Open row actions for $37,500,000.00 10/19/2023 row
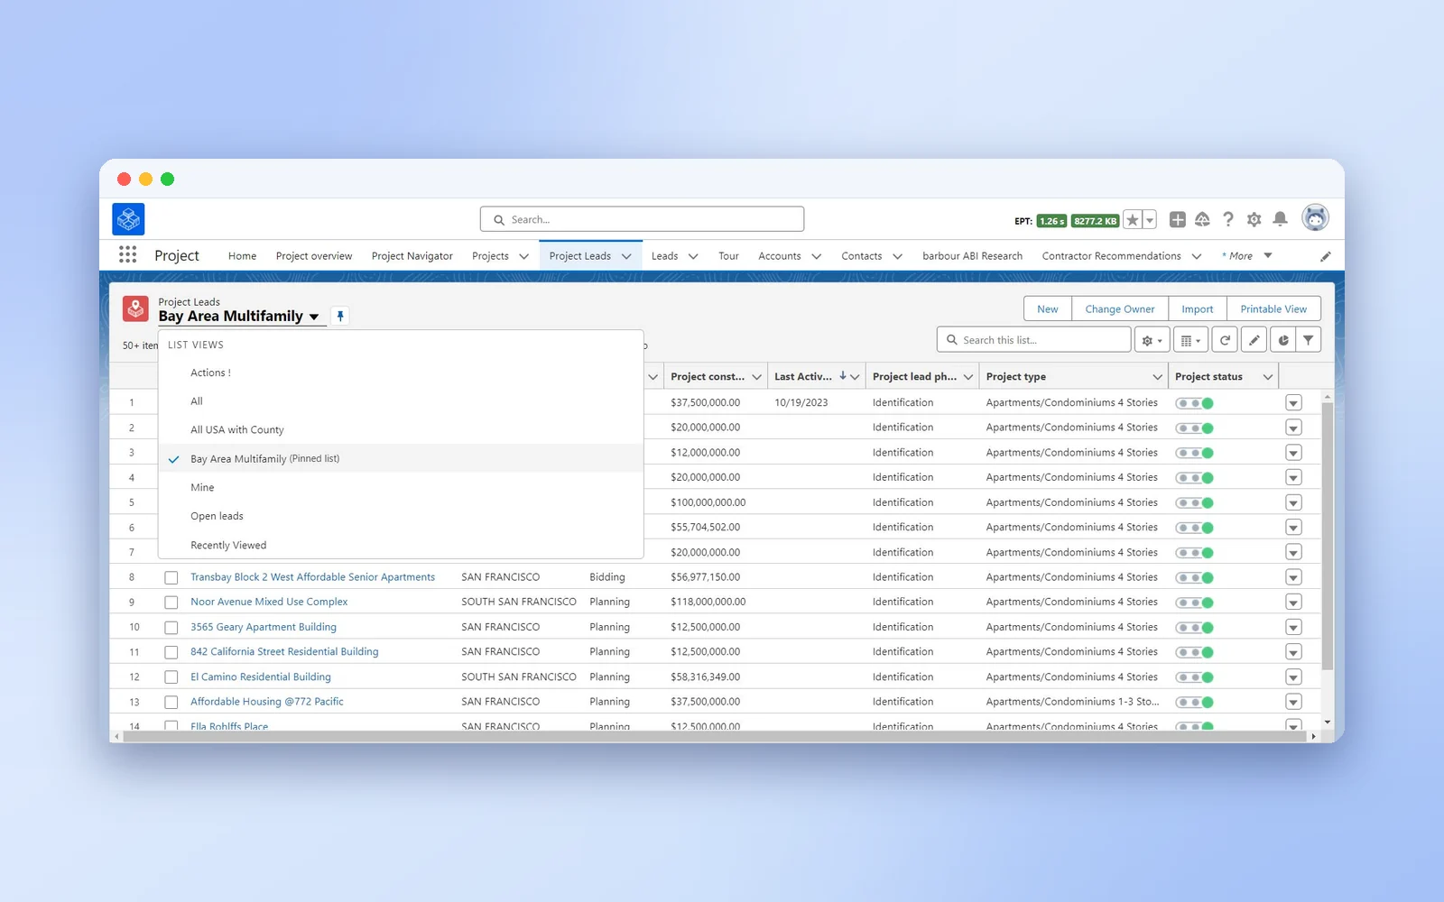 1293,403
